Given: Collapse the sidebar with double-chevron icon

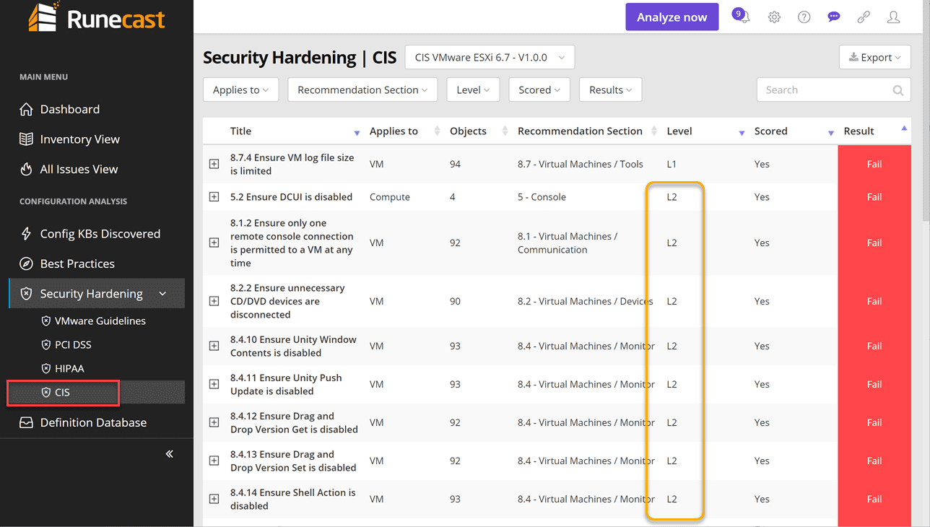Looking at the screenshot, I should click(170, 454).
